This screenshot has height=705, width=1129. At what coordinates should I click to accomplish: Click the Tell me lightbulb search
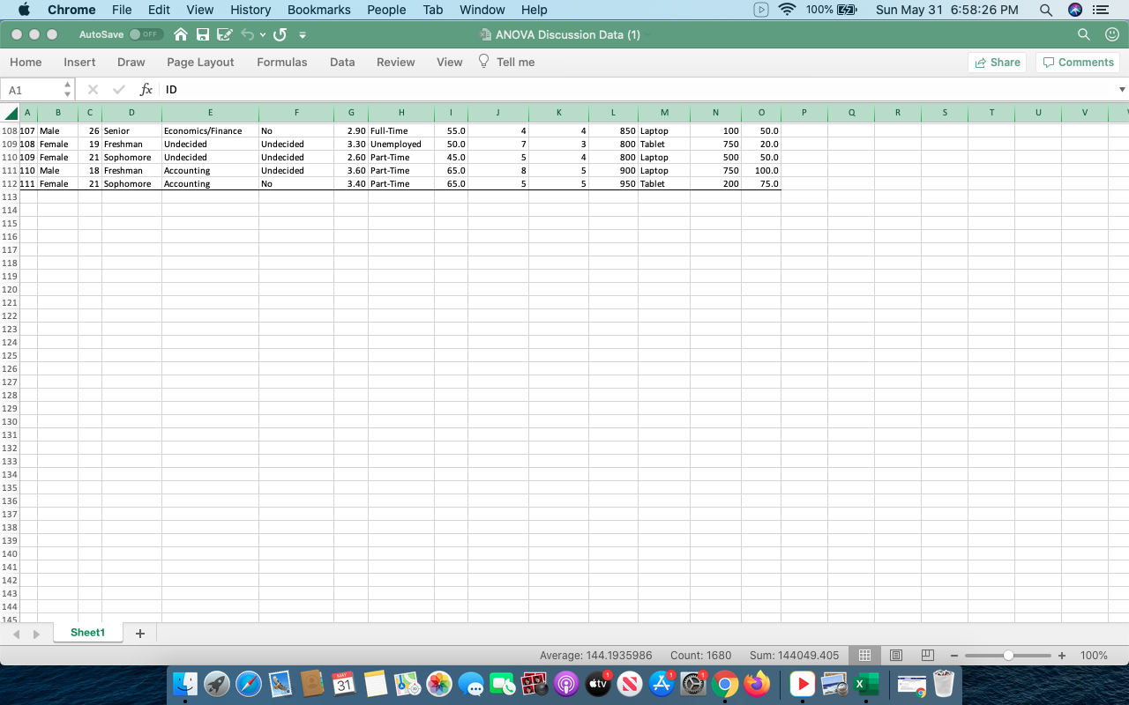[506, 62]
